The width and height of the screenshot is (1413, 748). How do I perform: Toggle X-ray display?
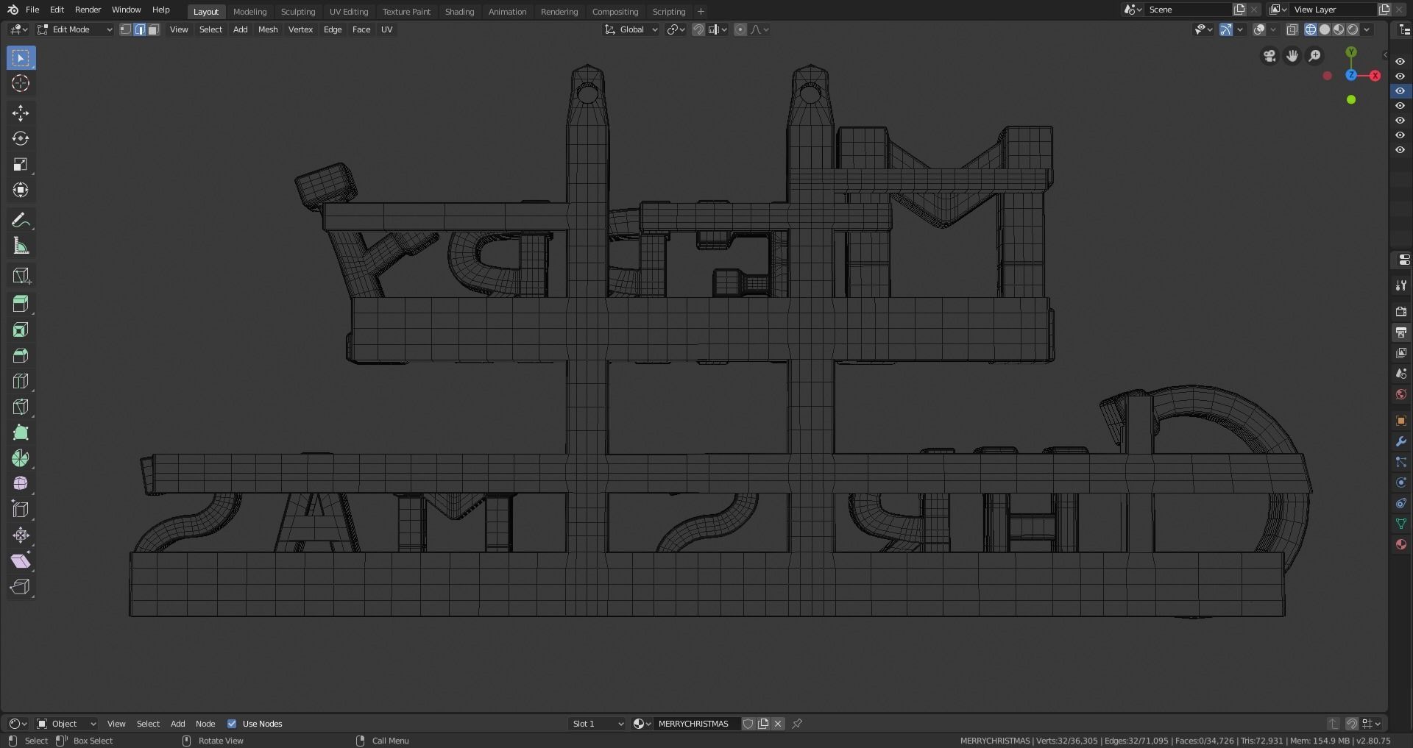(x=1292, y=29)
